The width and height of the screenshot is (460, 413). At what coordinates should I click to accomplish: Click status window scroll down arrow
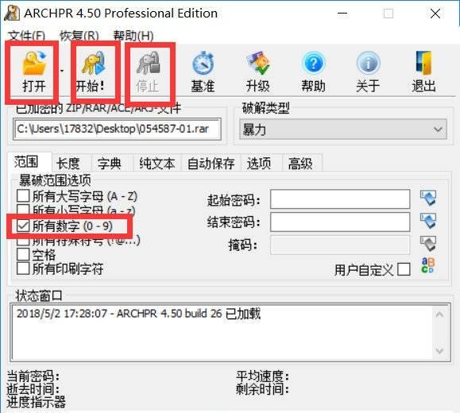pos(439,350)
